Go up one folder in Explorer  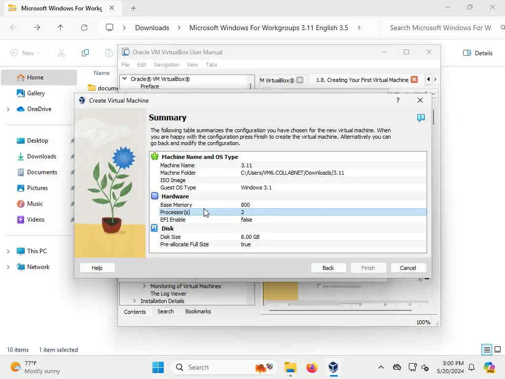pyautogui.click(x=60, y=28)
